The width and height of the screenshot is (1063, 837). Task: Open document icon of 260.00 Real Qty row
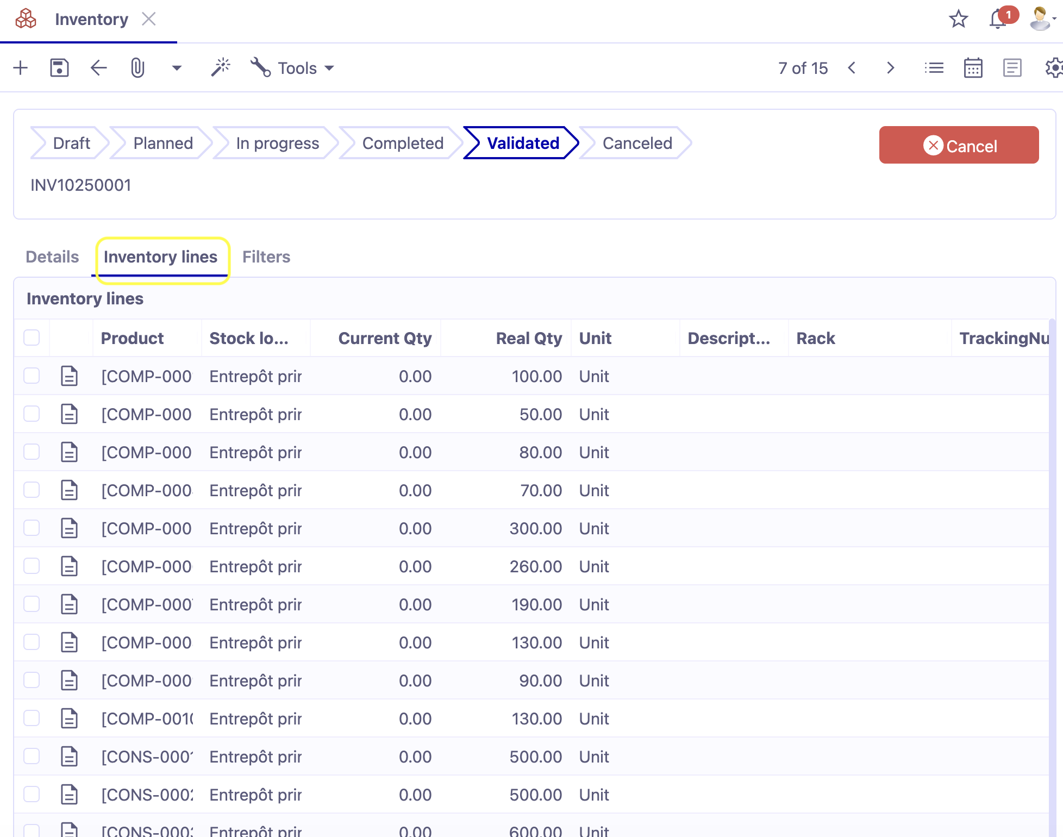pos(69,566)
